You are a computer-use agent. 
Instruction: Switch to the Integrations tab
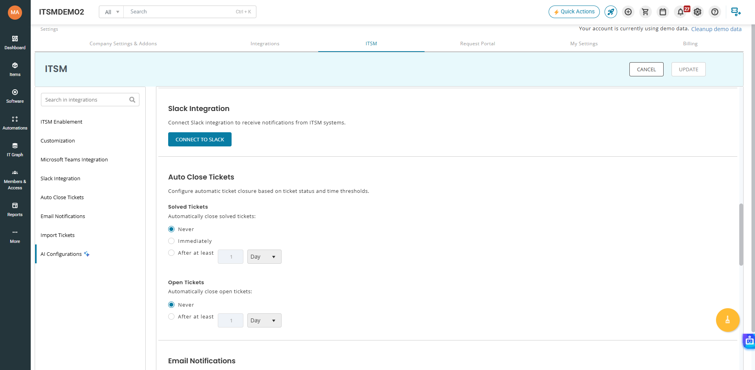coord(265,44)
